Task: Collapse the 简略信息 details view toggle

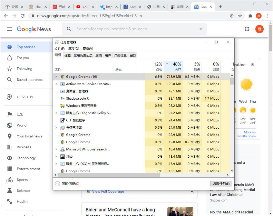Action: (x=57, y=184)
